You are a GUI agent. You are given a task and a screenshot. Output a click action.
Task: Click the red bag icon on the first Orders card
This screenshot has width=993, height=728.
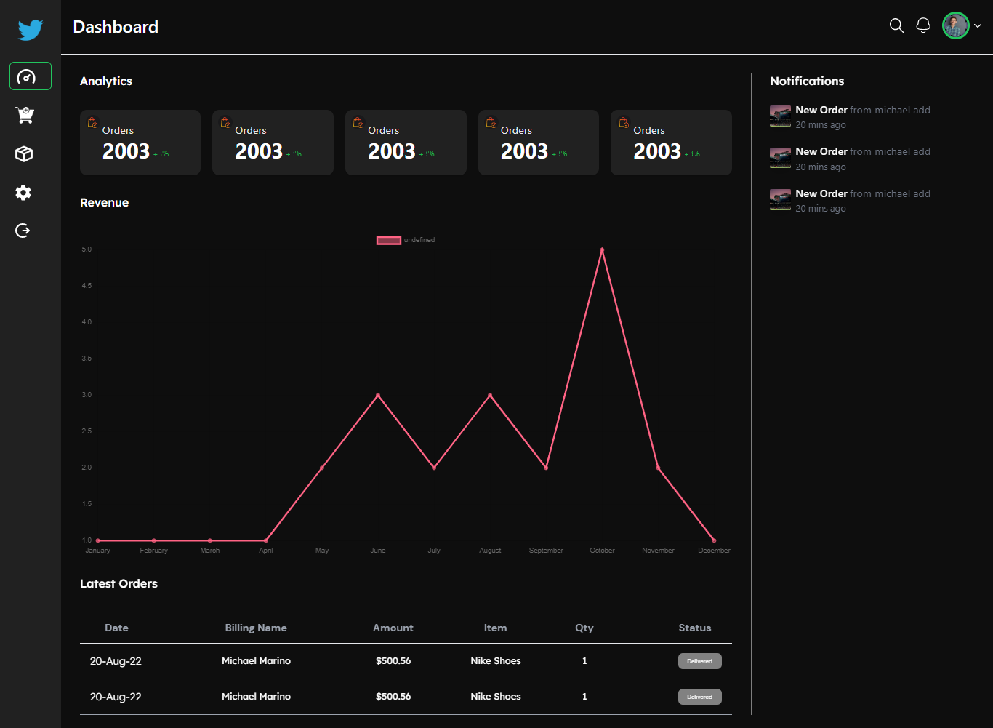point(92,123)
